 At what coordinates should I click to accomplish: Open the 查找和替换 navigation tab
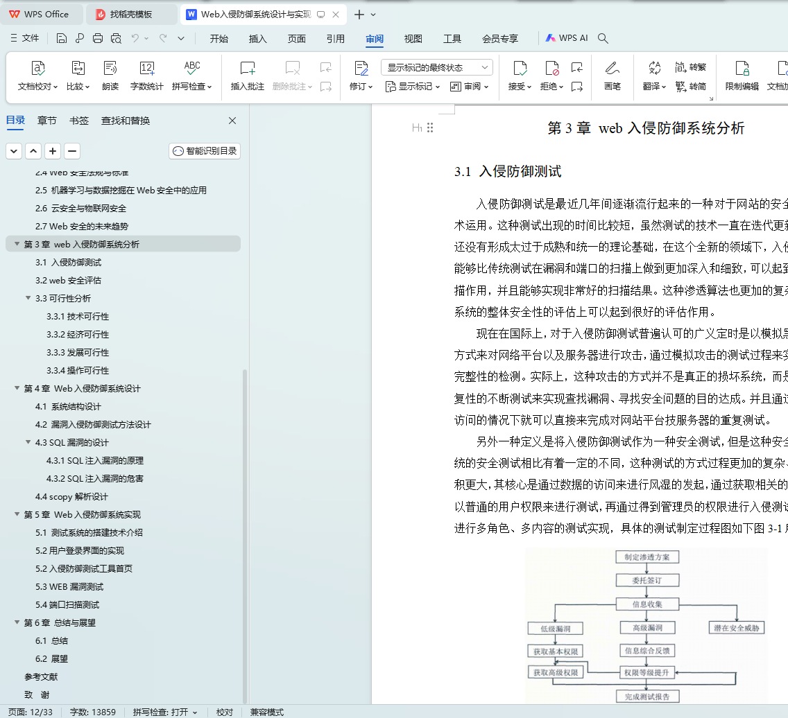(126, 121)
